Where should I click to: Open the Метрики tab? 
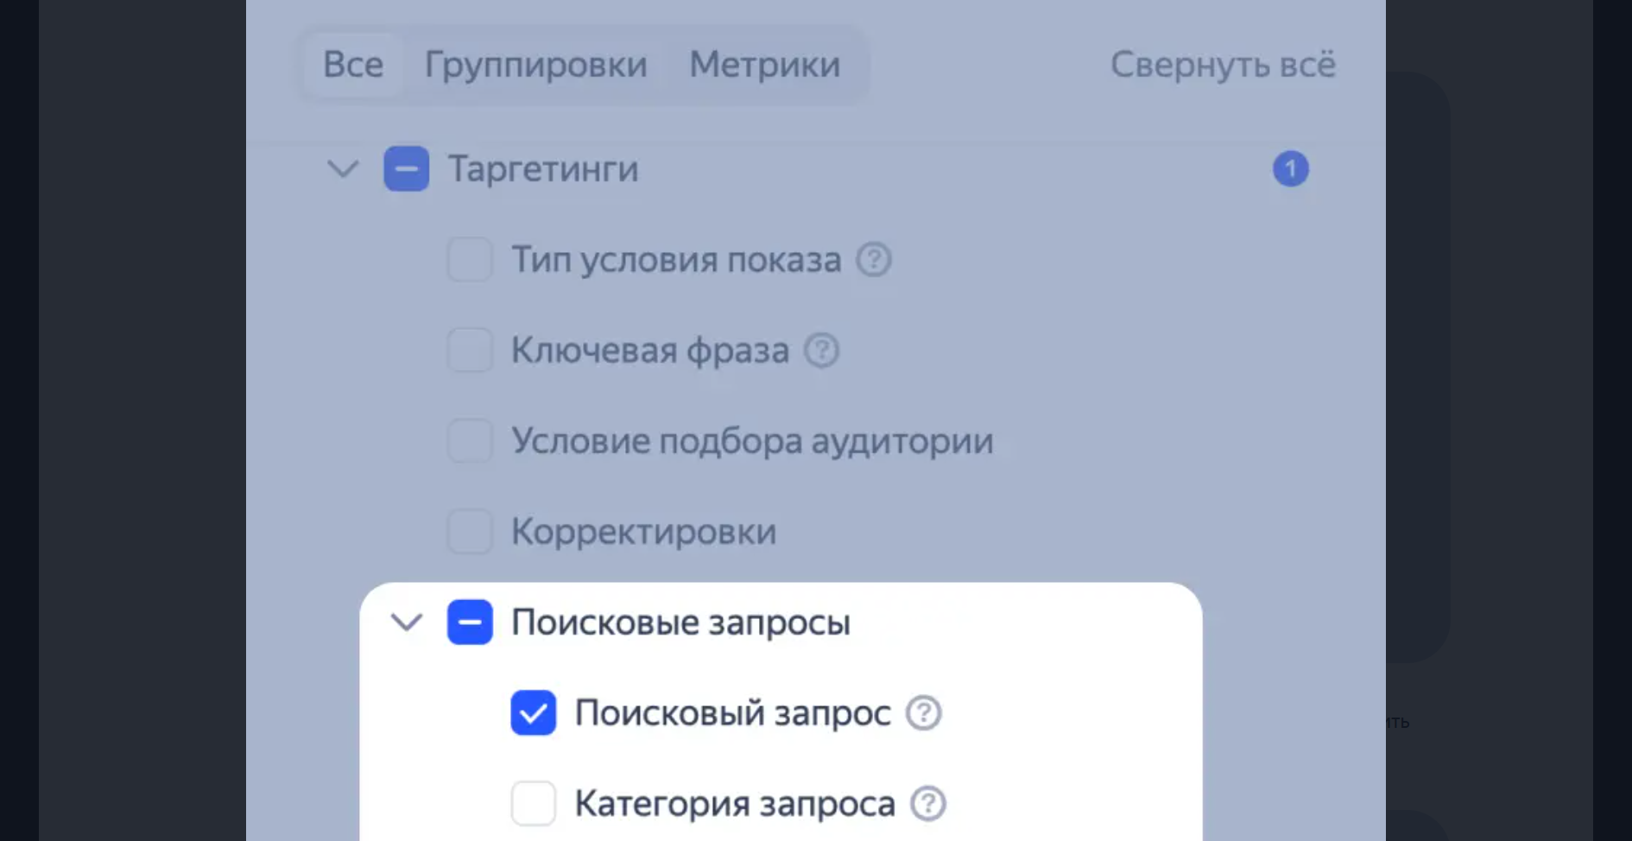(x=764, y=64)
